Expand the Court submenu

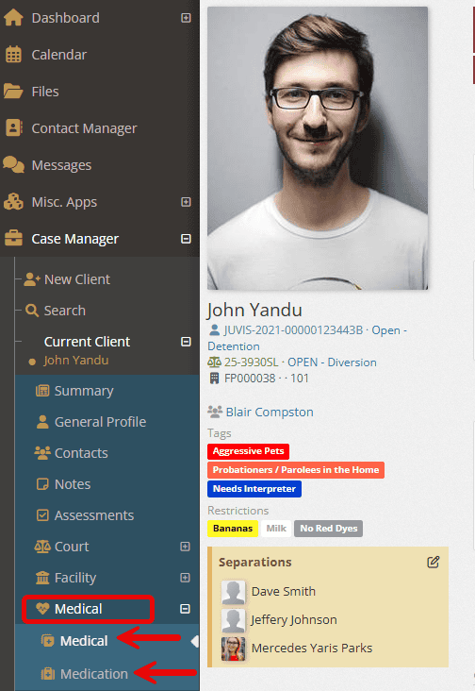pos(185,547)
